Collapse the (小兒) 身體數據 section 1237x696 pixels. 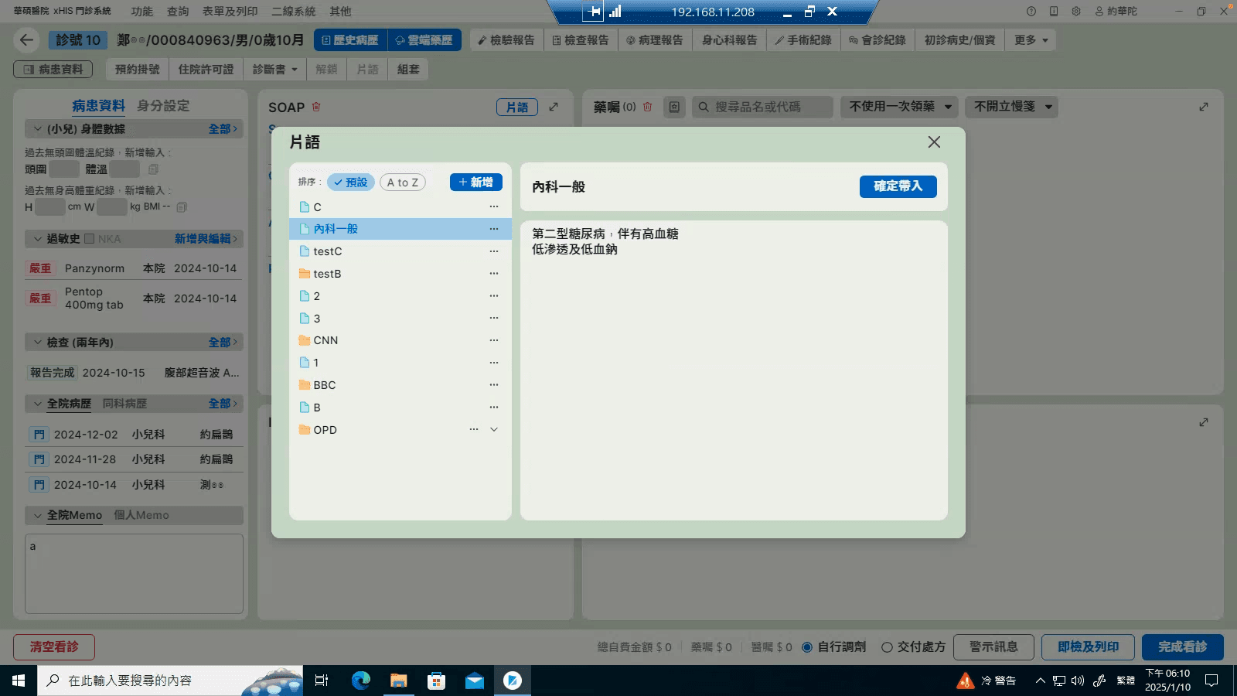pyautogui.click(x=37, y=129)
